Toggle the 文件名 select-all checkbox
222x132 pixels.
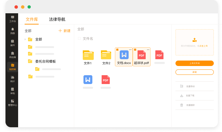[79, 38]
